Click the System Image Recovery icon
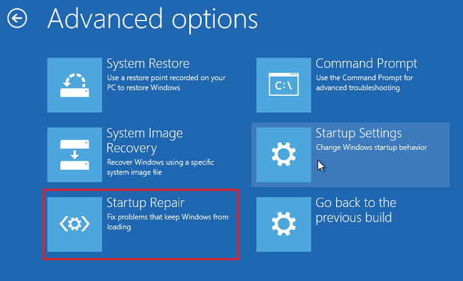Viewport: 463px width, 281px height. 75,155
